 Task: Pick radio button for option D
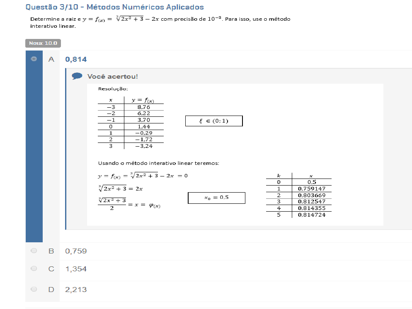click(34, 289)
